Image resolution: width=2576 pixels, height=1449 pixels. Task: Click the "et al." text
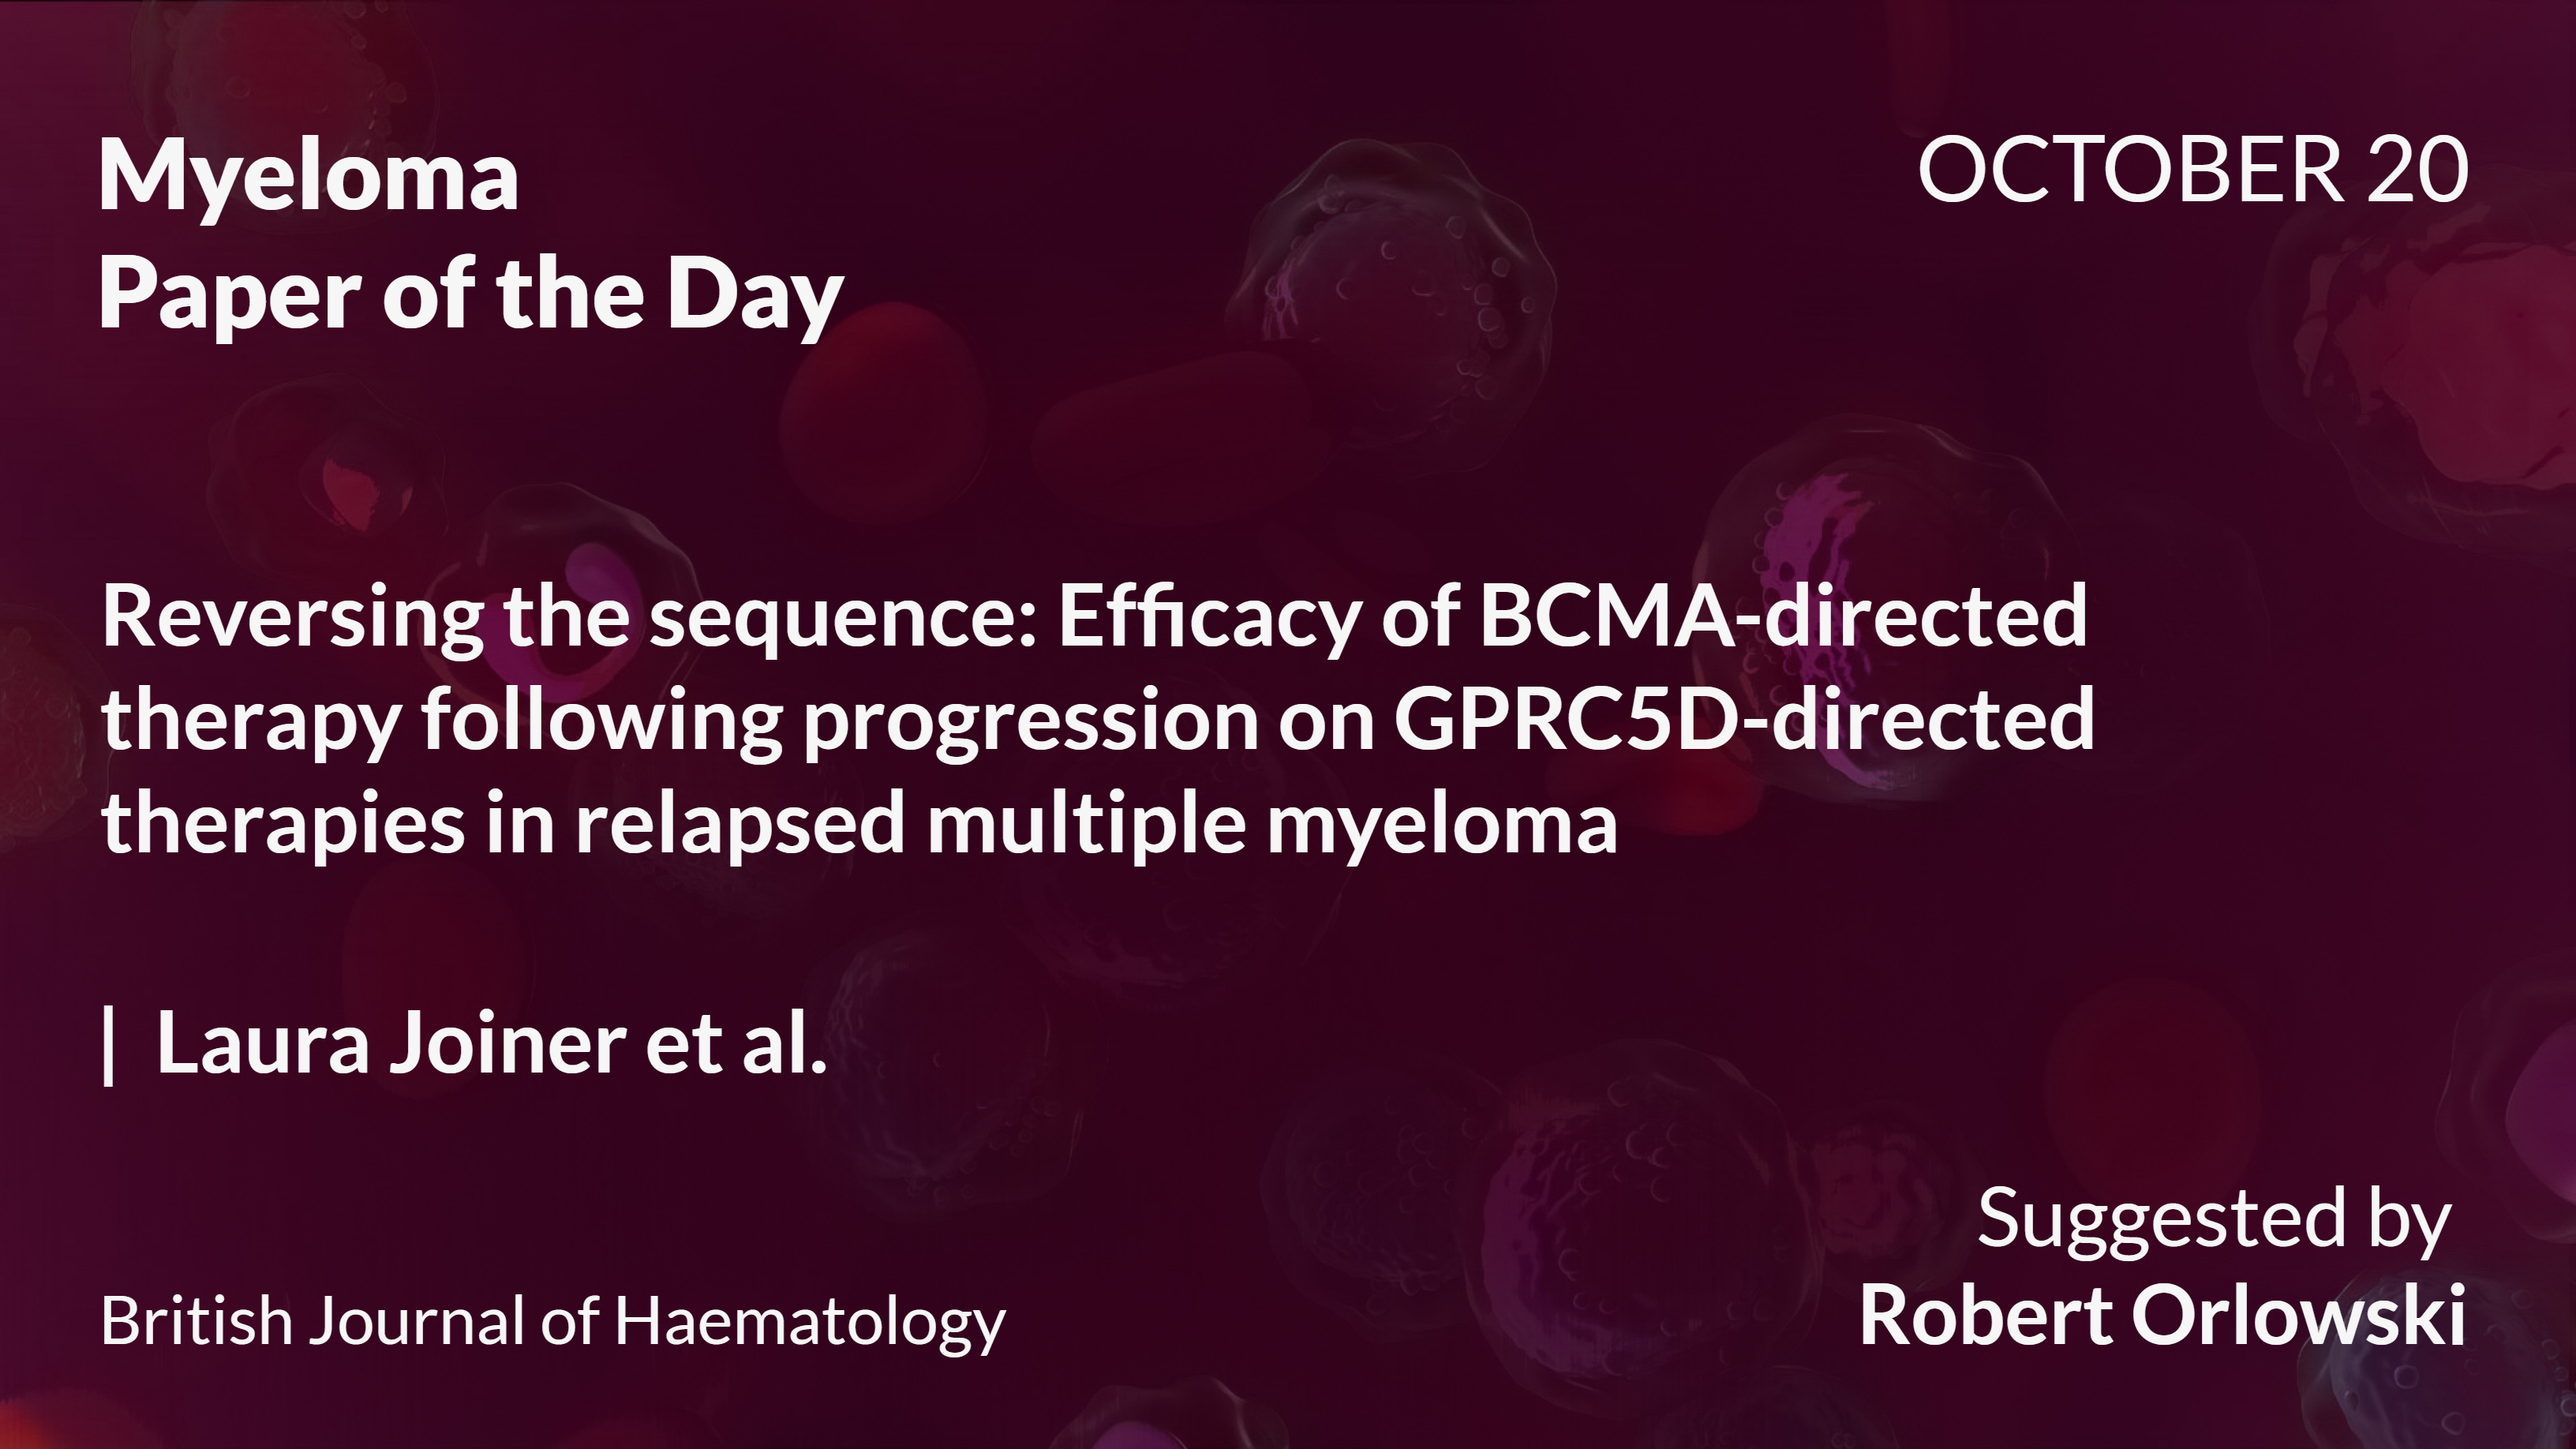click(x=736, y=1045)
